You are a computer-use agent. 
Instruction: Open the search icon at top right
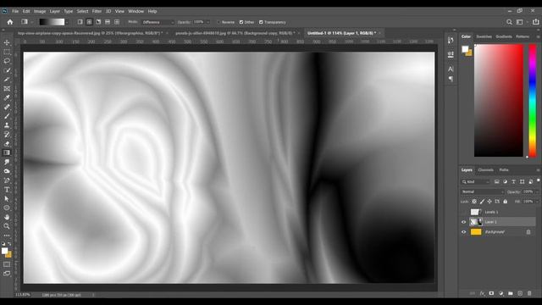pos(509,22)
